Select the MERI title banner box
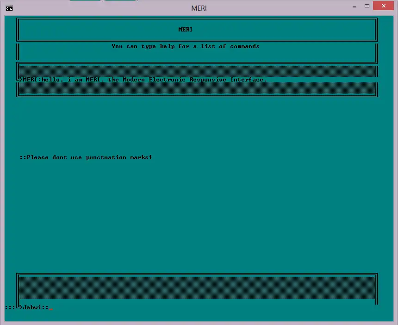This screenshot has height=325, width=398. 197,29
